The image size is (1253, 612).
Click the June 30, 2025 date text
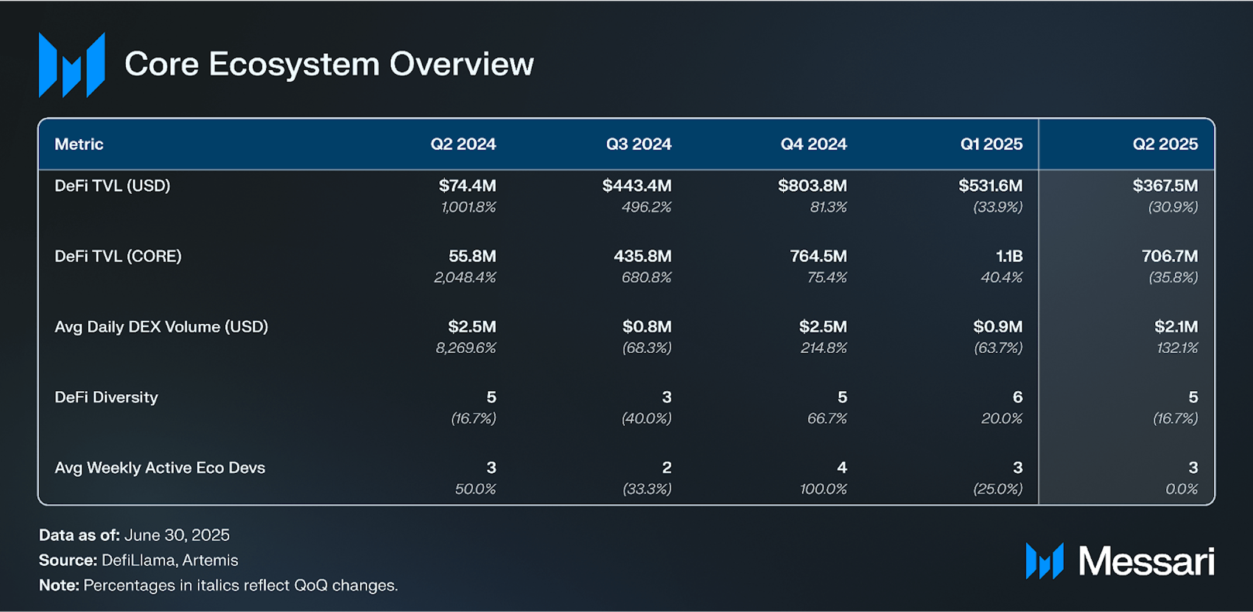coord(177,535)
